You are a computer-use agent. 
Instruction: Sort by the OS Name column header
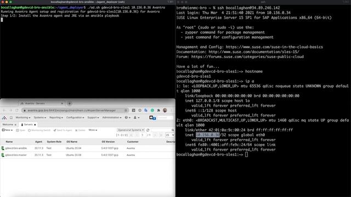click(x=72, y=142)
